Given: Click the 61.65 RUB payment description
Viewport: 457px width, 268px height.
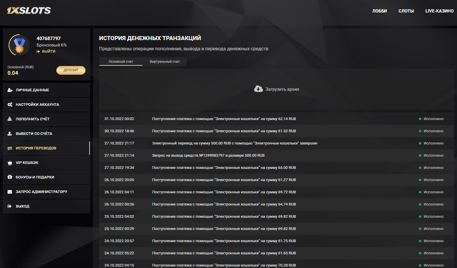Looking at the screenshot, I should [224, 253].
